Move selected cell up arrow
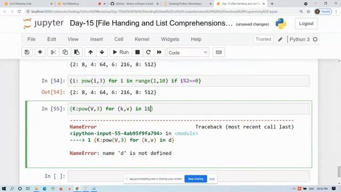The width and height of the screenshot is (341, 192). pos(91,52)
